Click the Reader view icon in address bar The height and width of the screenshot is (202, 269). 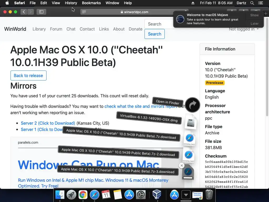pyautogui.click(x=84, y=12)
